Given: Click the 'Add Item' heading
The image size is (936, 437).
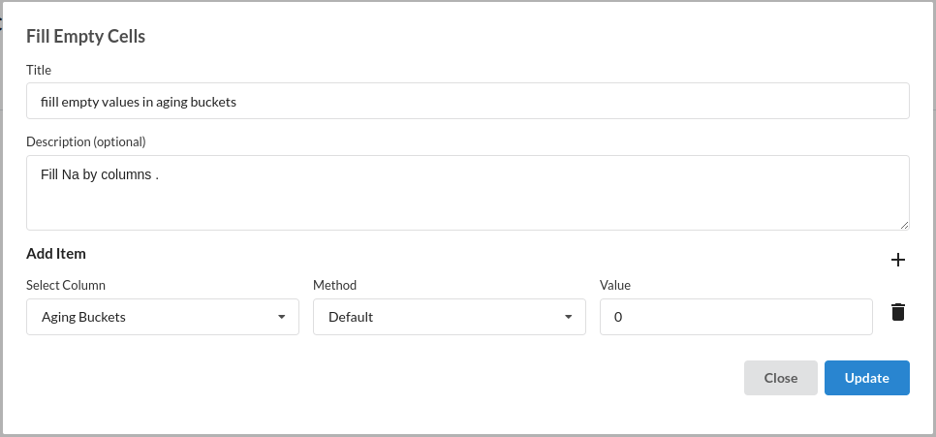Looking at the screenshot, I should point(56,254).
